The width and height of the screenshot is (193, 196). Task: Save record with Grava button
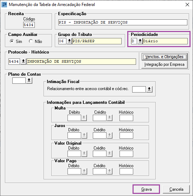pos(146,189)
